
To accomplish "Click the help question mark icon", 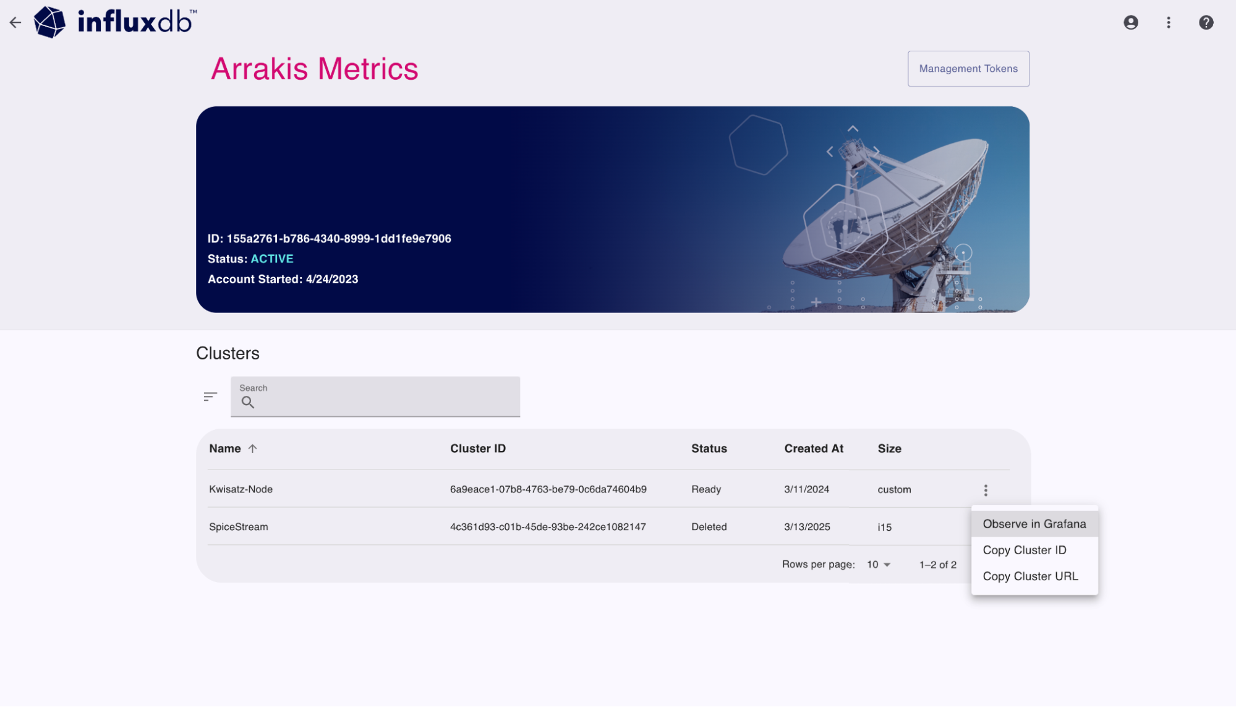I will [x=1206, y=22].
